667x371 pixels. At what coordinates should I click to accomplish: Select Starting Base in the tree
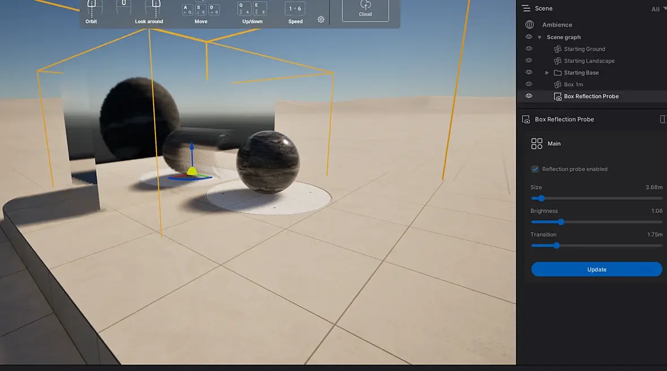point(581,73)
